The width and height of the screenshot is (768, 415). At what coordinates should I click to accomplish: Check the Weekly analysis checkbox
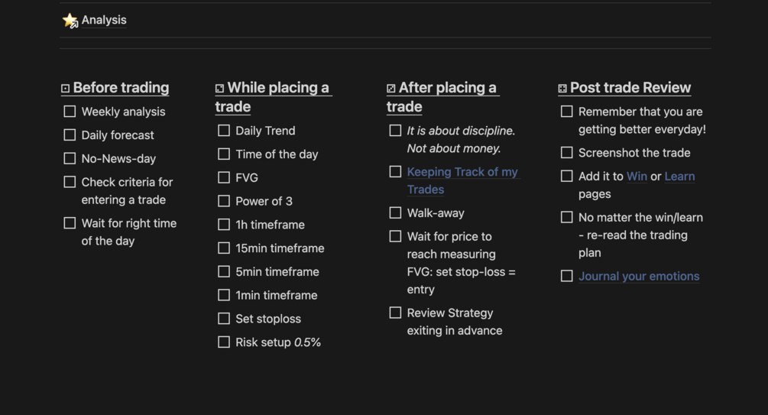(70, 112)
